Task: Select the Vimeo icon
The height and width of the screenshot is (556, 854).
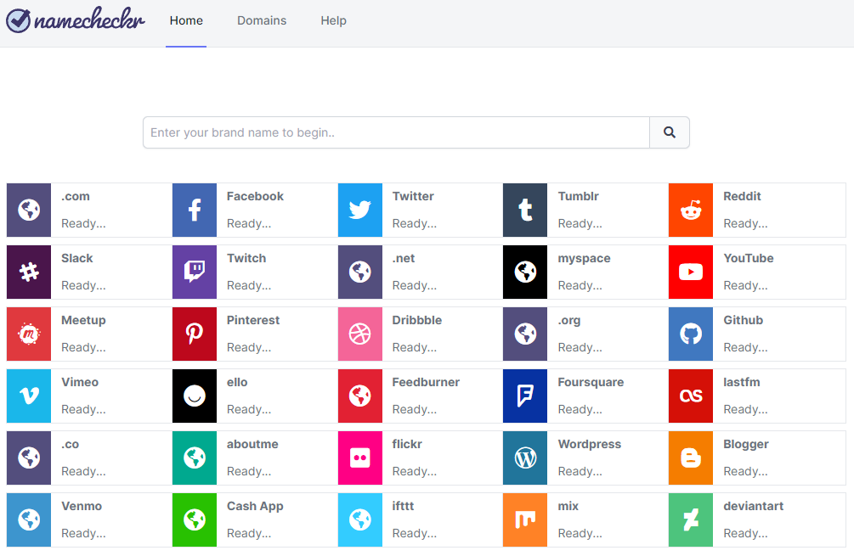Action: point(29,396)
